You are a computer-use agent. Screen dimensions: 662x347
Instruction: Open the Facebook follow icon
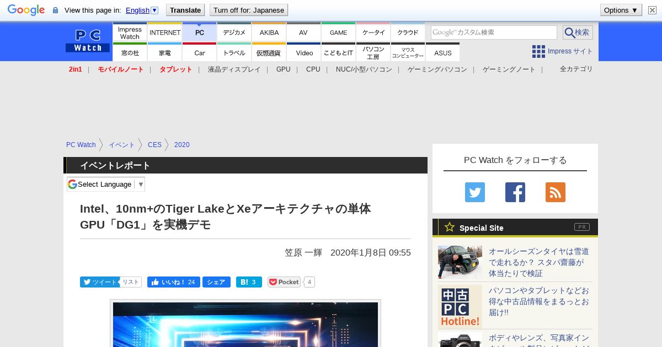515,192
